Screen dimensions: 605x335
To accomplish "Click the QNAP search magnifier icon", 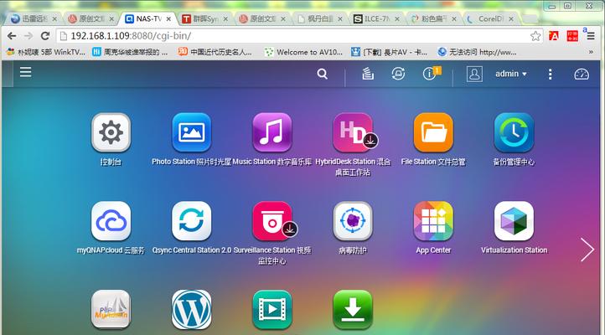I will (322, 74).
